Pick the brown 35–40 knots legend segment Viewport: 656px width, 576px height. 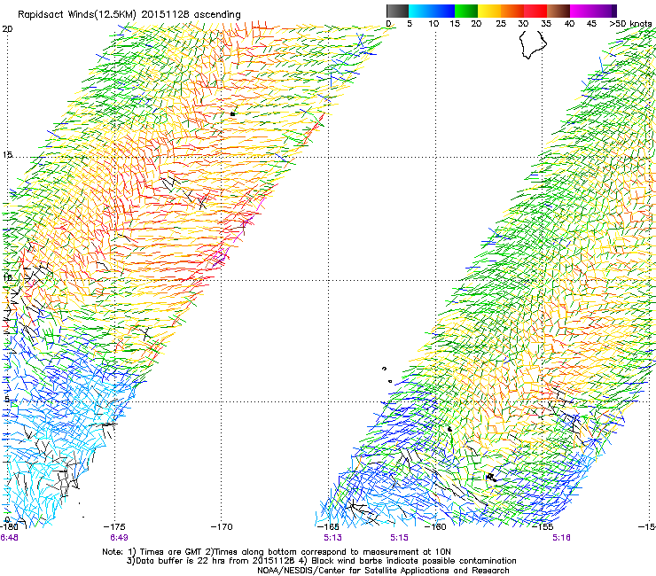coord(558,11)
